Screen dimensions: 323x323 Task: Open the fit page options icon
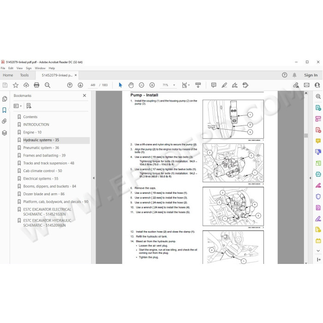185,85
